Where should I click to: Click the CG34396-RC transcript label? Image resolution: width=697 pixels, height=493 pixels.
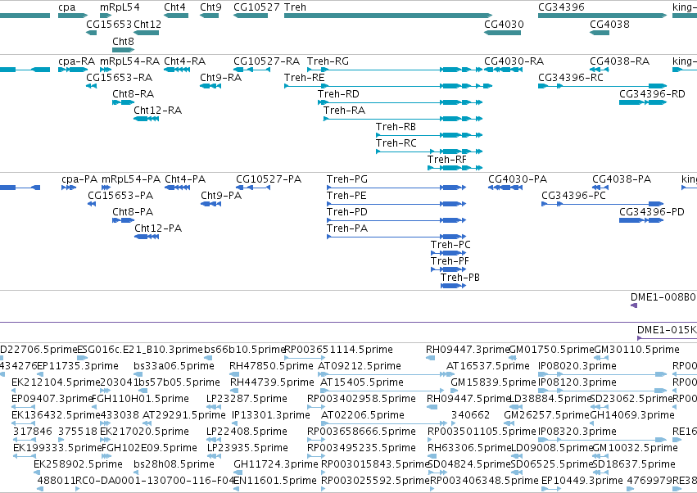click(571, 77)
